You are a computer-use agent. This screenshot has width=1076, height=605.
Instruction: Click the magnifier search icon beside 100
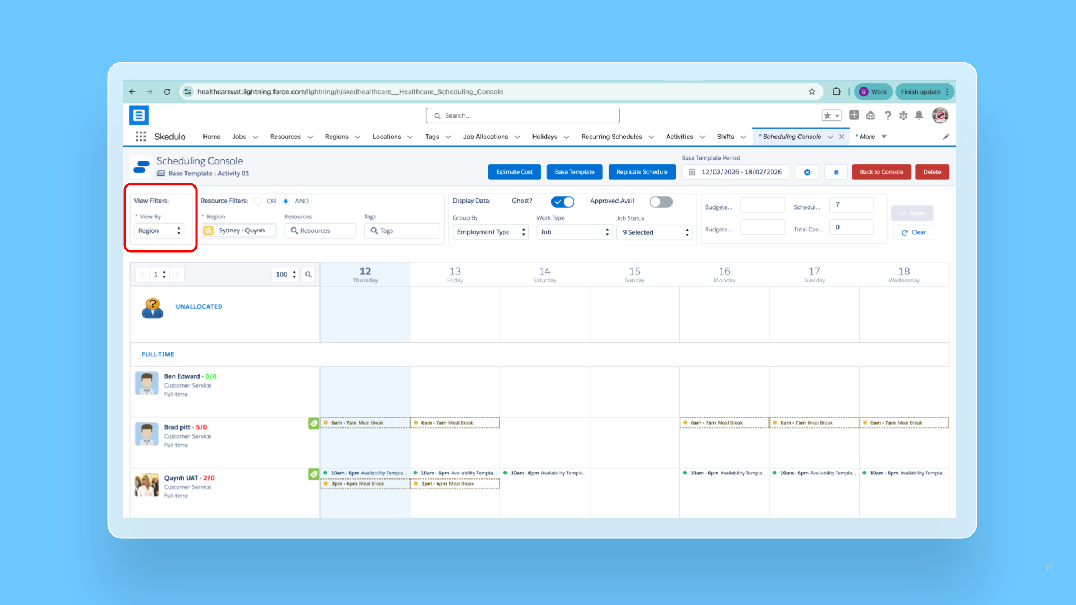point(308,274)
